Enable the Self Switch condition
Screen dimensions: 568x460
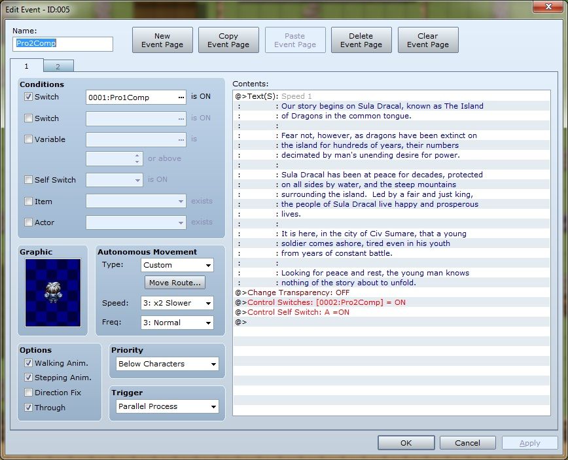pos(28,180)
